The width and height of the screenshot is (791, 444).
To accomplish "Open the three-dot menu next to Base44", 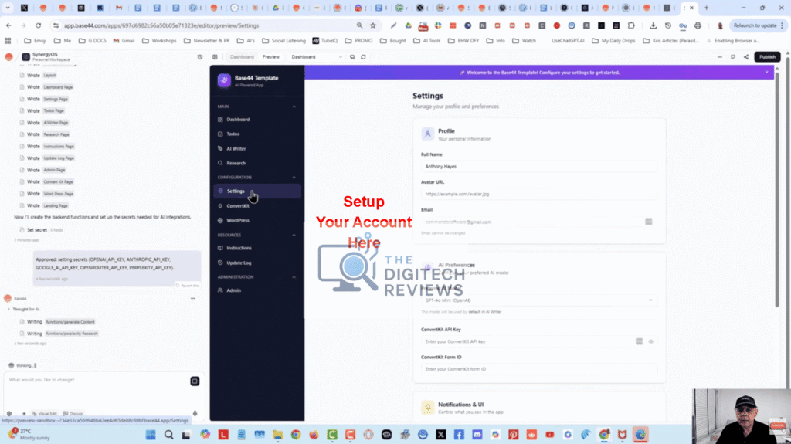I will coord(192,299).
